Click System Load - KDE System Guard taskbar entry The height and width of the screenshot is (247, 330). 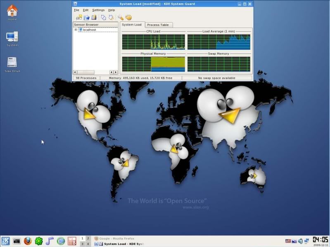tap(119, 244)
